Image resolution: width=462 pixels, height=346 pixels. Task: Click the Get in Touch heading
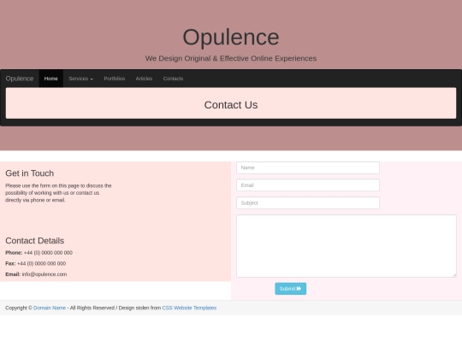(29, 173)
